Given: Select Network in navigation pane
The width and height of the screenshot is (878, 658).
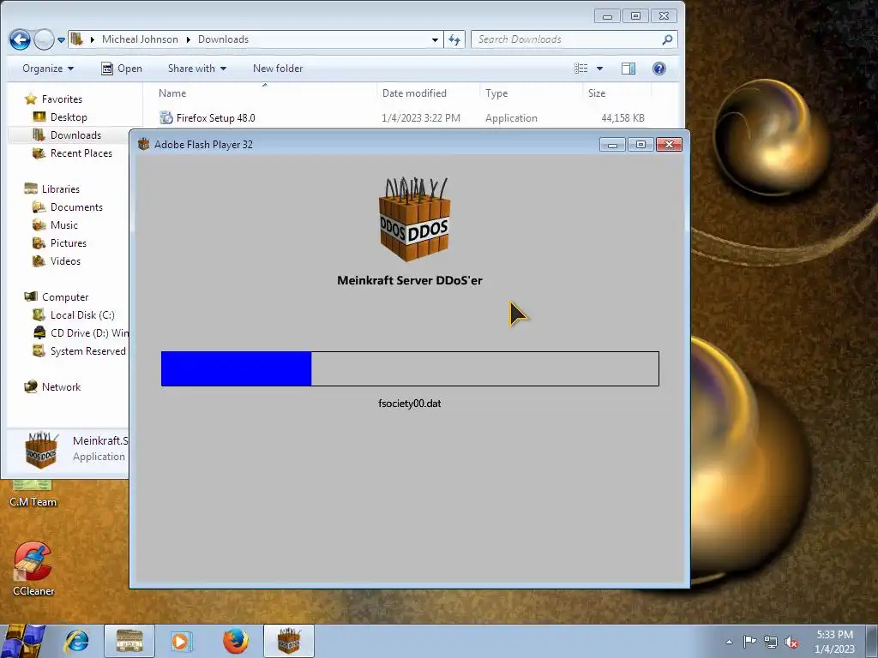Looking at the screenshot, I should [61, 386].
